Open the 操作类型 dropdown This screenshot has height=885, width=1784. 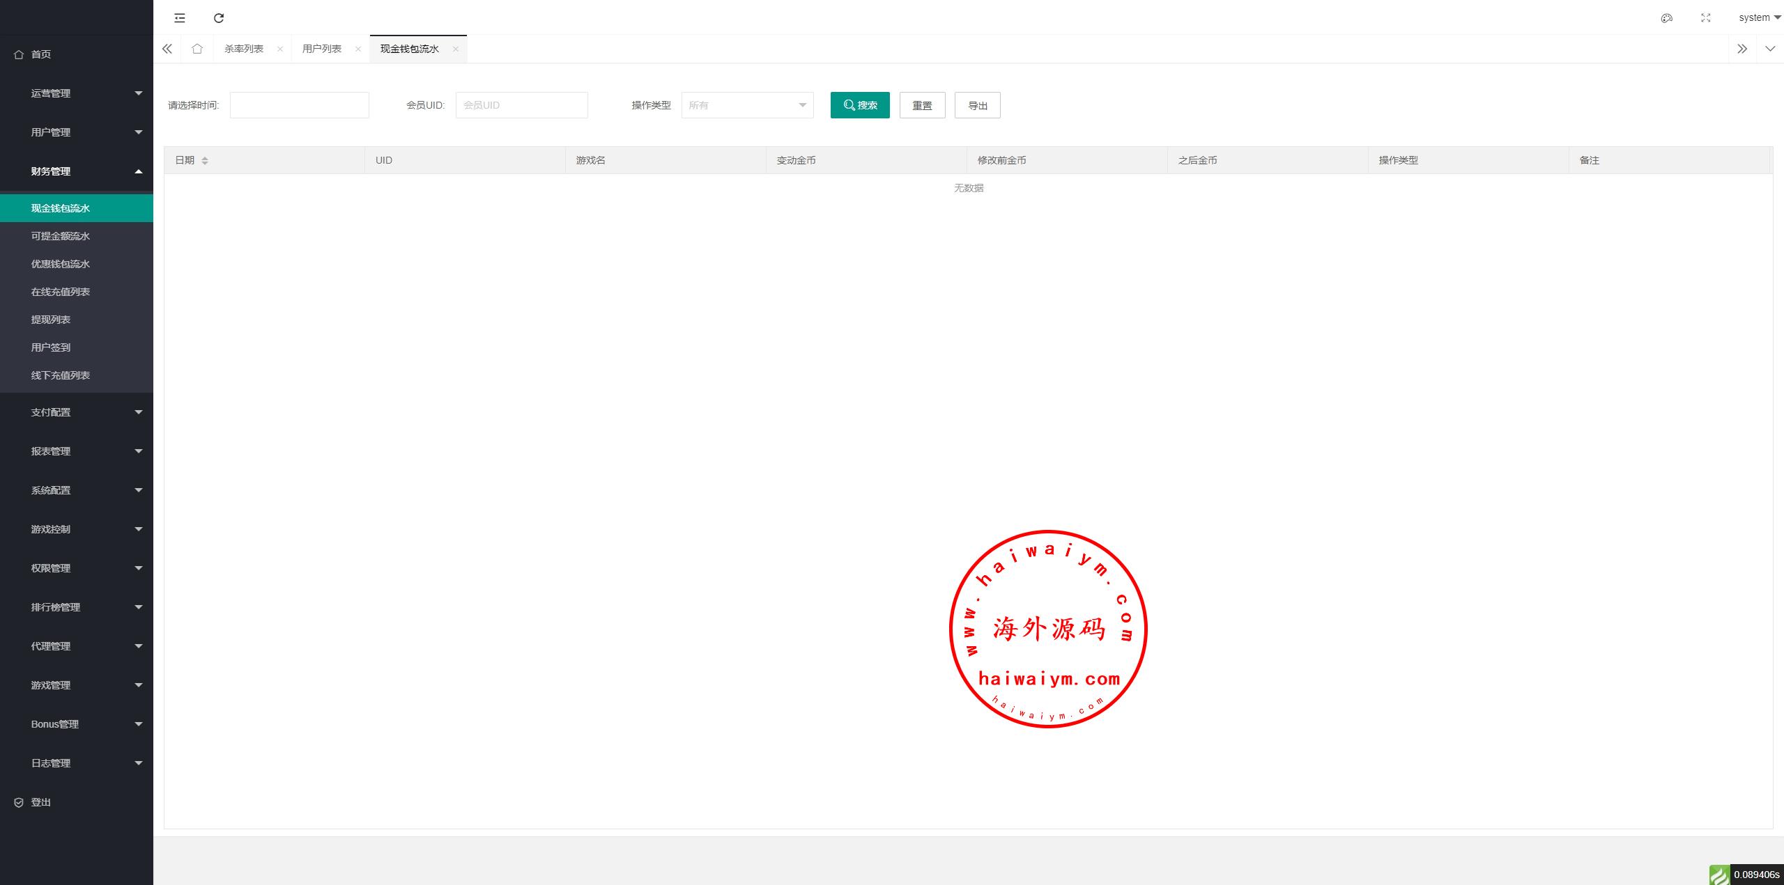(x=747, y=105)
